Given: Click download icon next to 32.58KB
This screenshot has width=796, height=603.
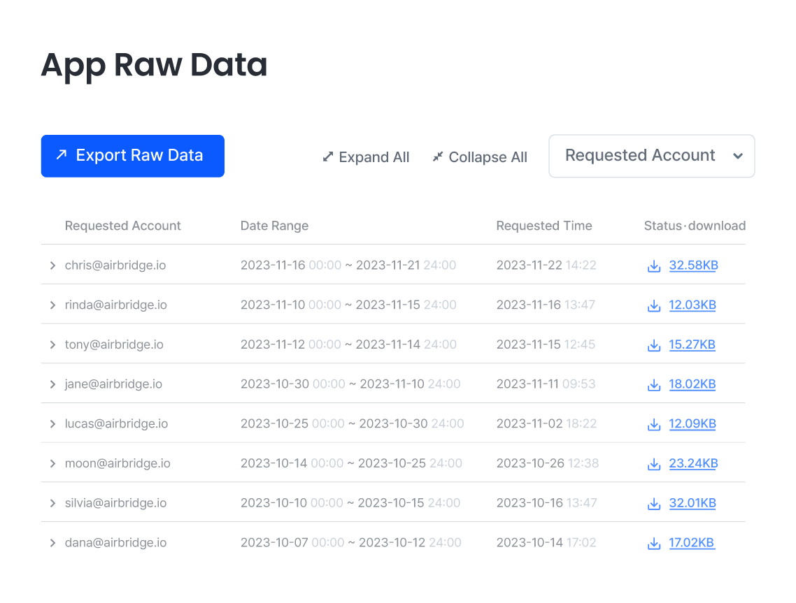Looking at the screenshot, I should tap(654, 266).
